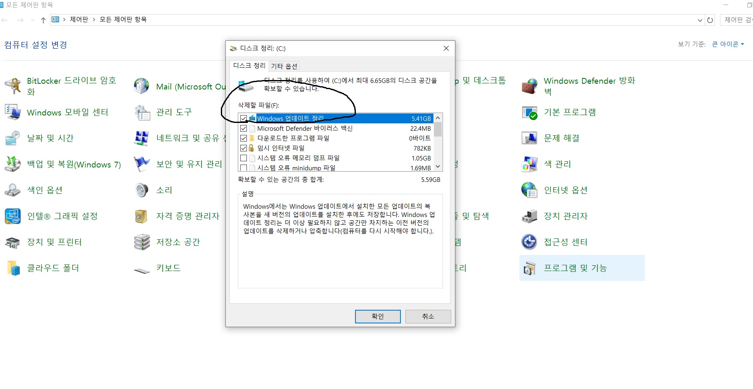Open 인터넷 옵션 link text
Image resolution: width=753 pixels, height=389 pixels.
pos(566,190)
